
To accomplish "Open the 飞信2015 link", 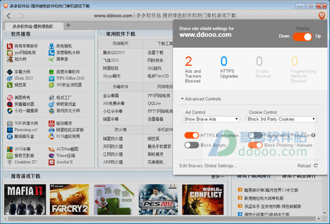I will click(111, 60).
